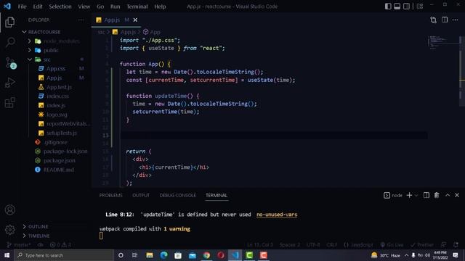The width and height of the screenshot is (465, 261).
Task: Open package.json in the explorer
Action: click(59, 160)
